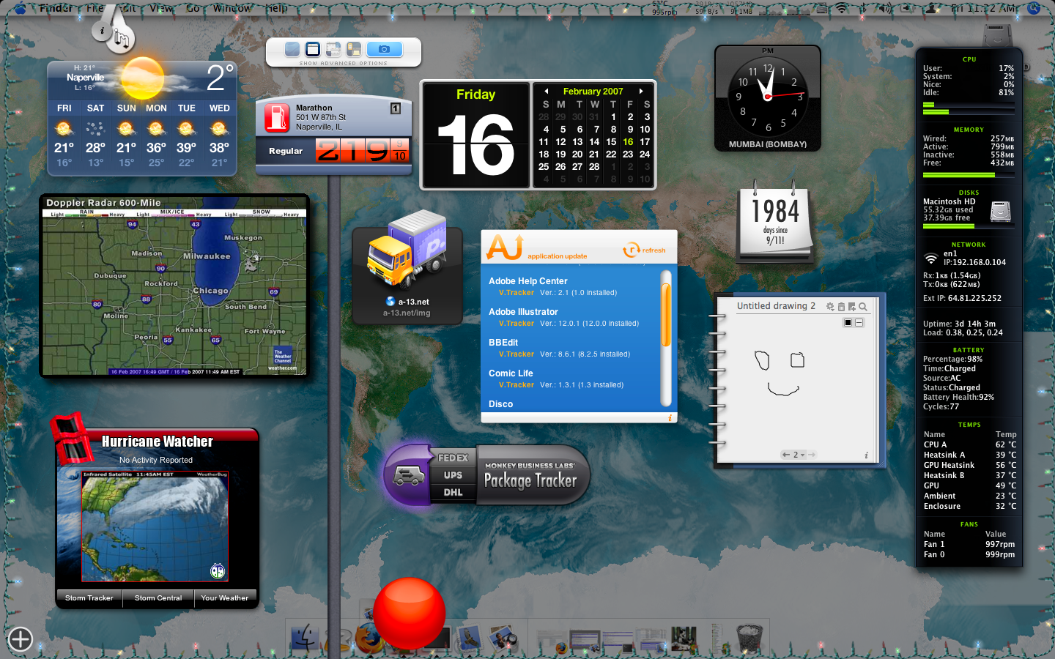Viewport: 1055px width, 659px height.
Task: Click a-13.net favorite label
Action: point(414,302)
